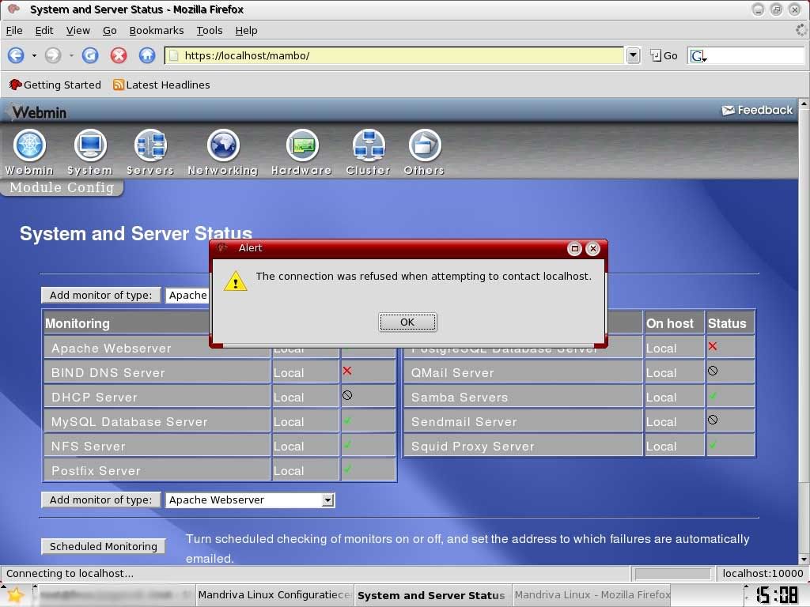
Task: Click the taskbar clock
Action: pyautogui.click(x=777, y=594)
